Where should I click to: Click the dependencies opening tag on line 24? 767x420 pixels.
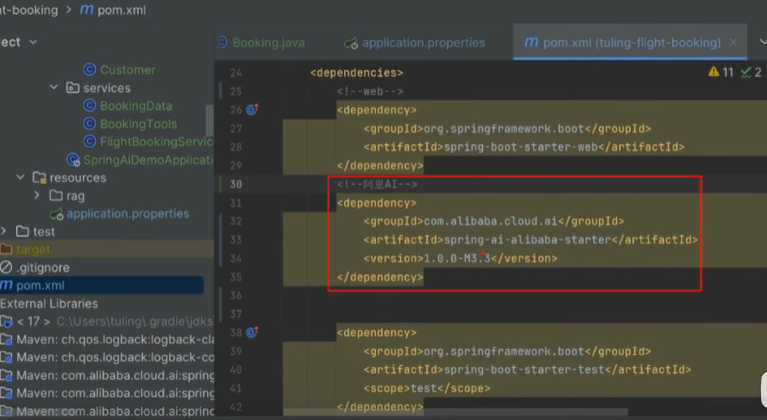357,73
